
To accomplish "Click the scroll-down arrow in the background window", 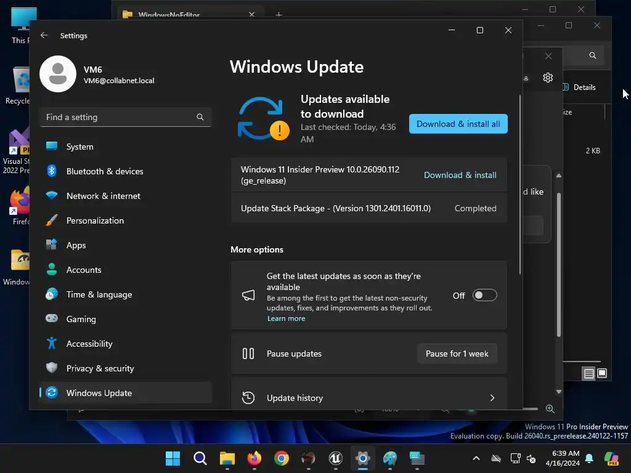I will pyautogui.click(x=558, y=391).
